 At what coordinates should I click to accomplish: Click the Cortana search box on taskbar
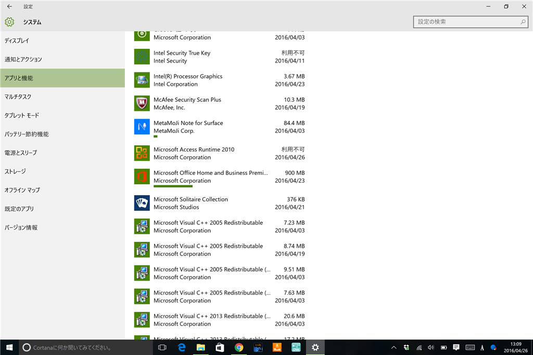pyautogui.click(x=86, y=348)
